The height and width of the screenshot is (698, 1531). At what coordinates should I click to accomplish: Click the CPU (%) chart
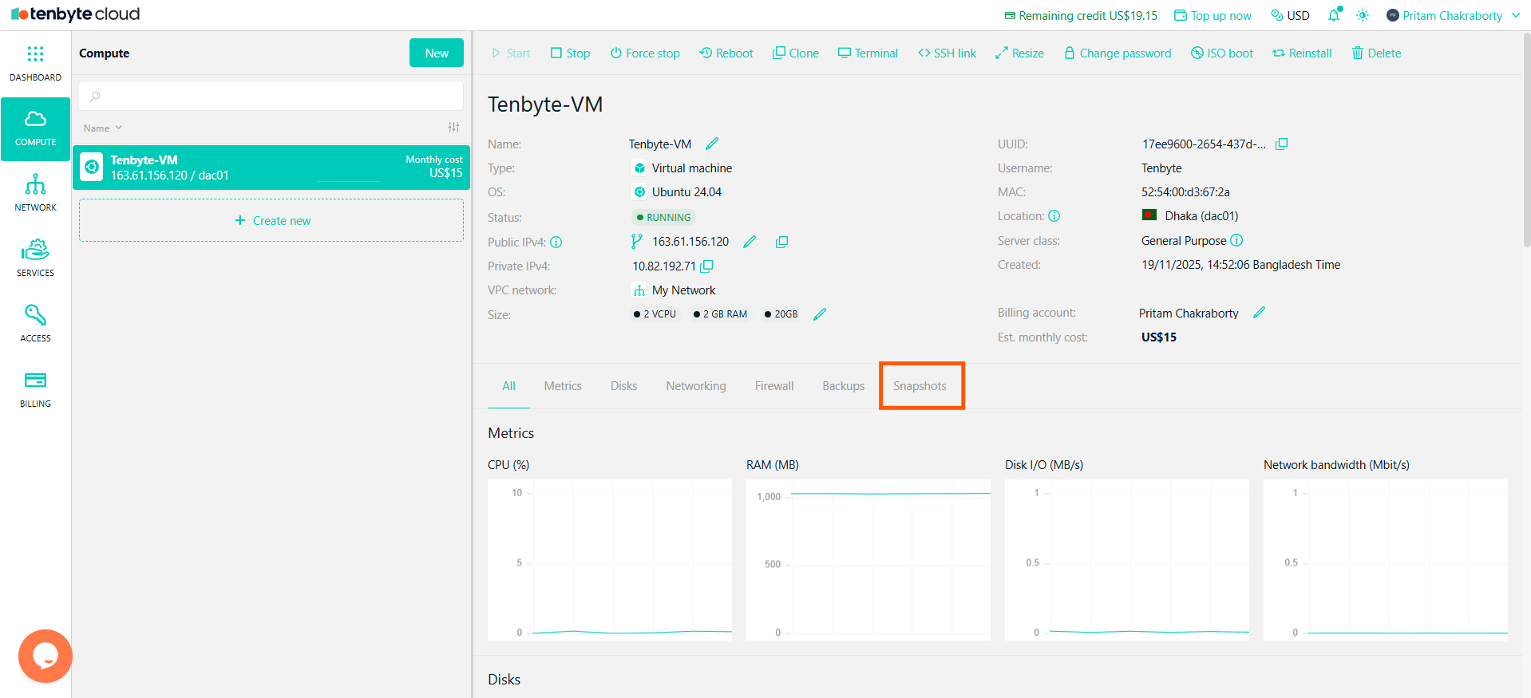tap(610, 560)
